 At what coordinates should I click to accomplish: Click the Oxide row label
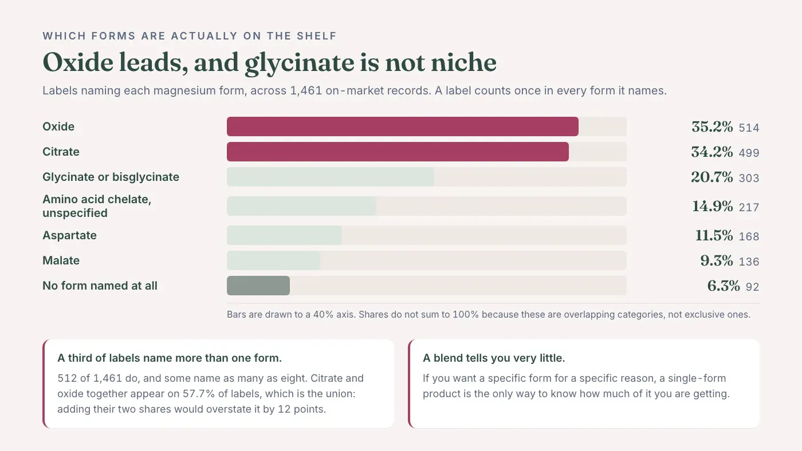(58, 126)
